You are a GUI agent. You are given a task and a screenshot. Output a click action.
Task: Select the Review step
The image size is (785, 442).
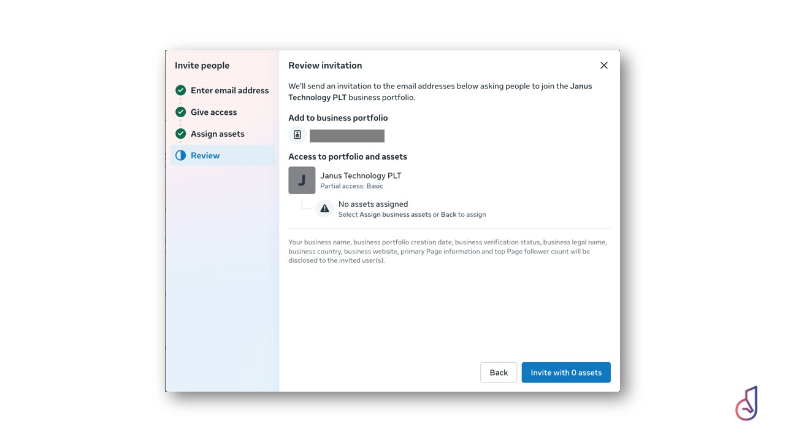(223, 155)
